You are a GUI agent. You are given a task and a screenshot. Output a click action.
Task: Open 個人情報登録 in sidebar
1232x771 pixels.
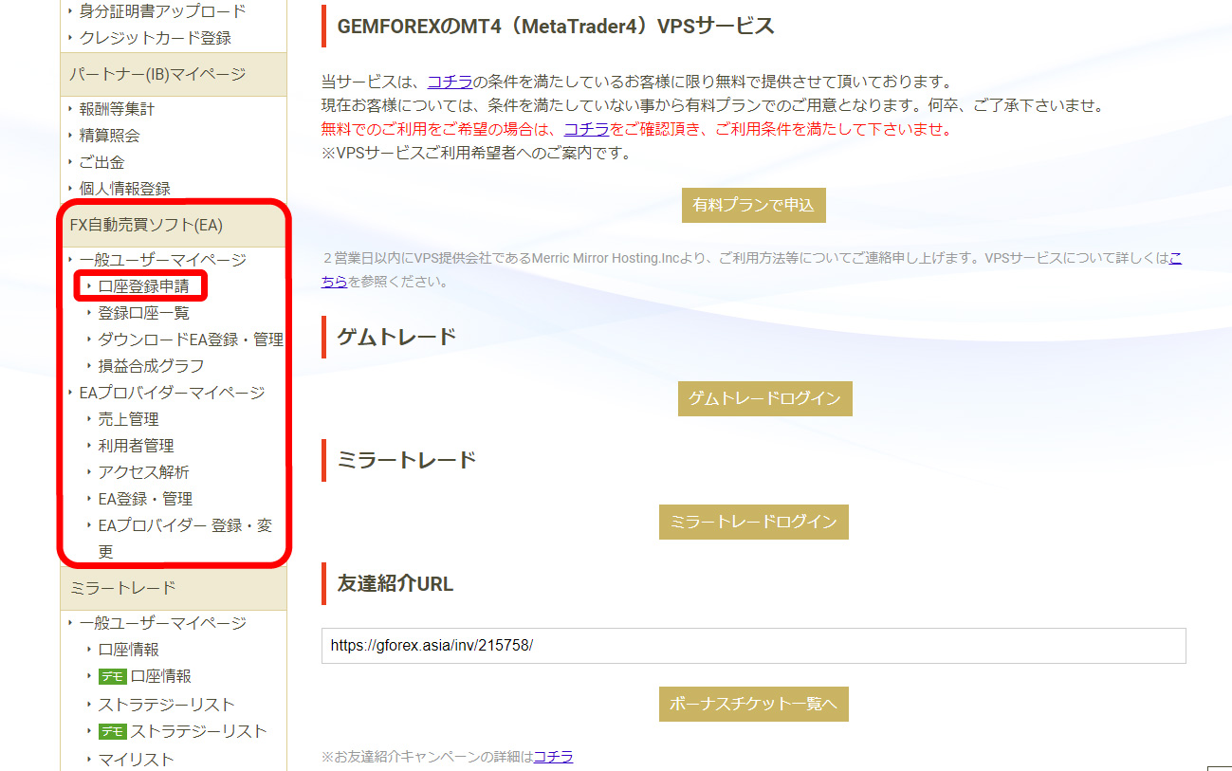click(x=125, y=189)
